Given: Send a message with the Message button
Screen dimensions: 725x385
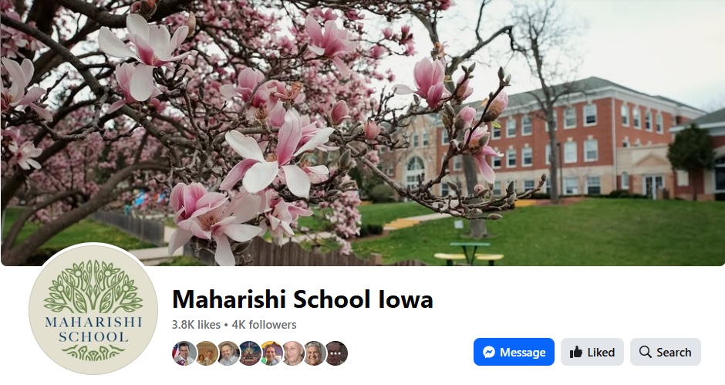Looking at the screenshot, I should 514,352.
